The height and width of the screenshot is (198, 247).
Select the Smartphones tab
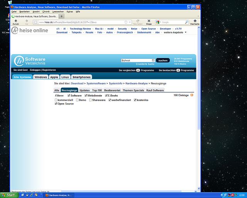81,77
